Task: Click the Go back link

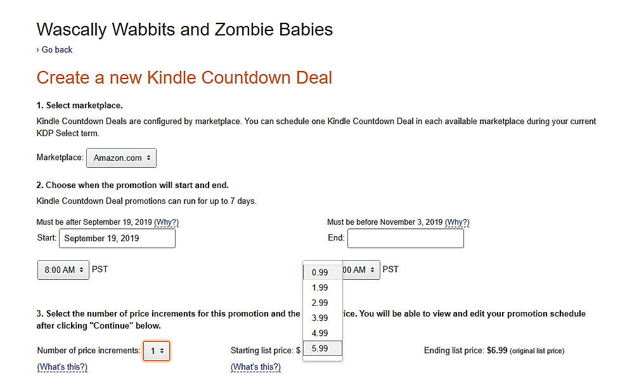Action: (x=57, y=50)
